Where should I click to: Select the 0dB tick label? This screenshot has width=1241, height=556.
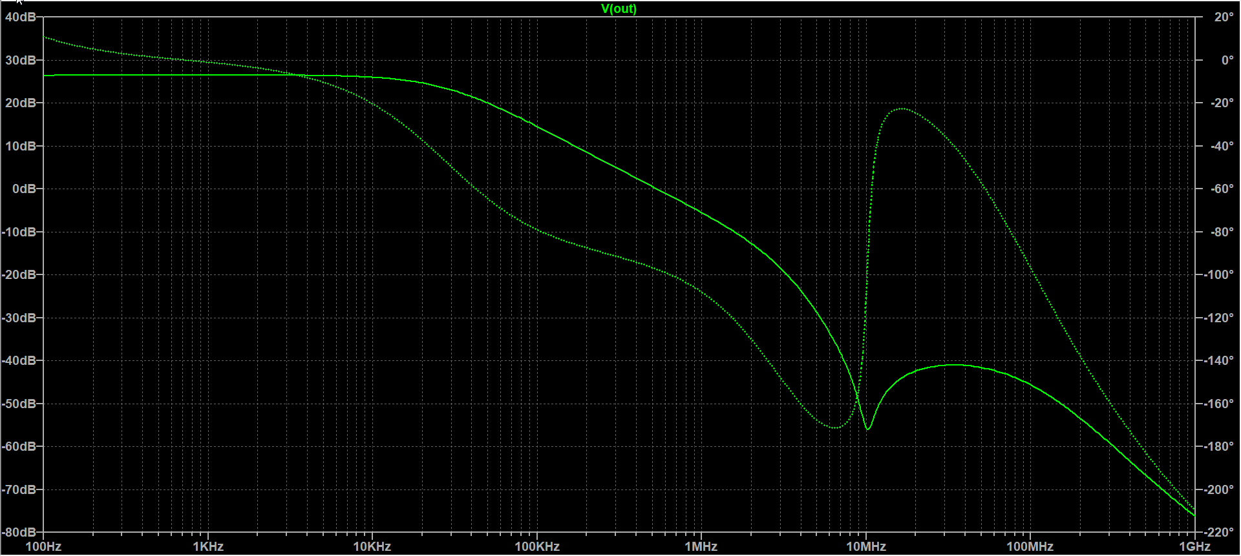tap(25, 189)
